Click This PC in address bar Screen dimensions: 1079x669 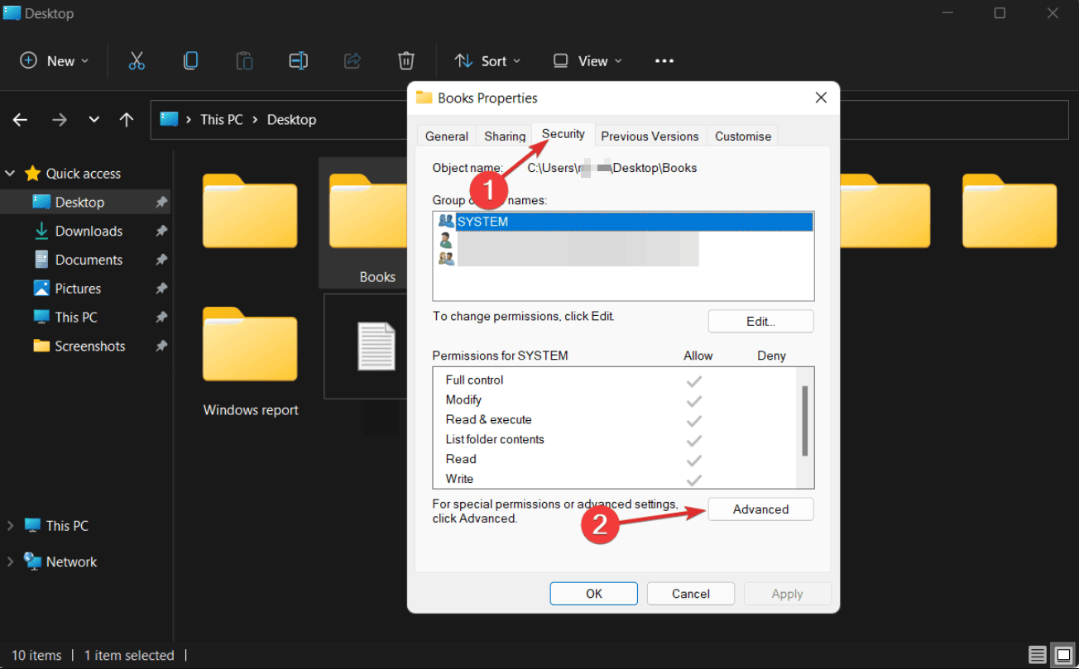coord(222,120)
